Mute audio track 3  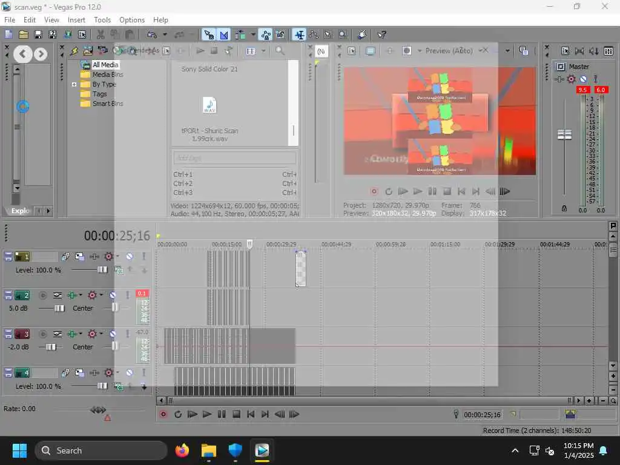pyautogui.click(x=113, y=334)
